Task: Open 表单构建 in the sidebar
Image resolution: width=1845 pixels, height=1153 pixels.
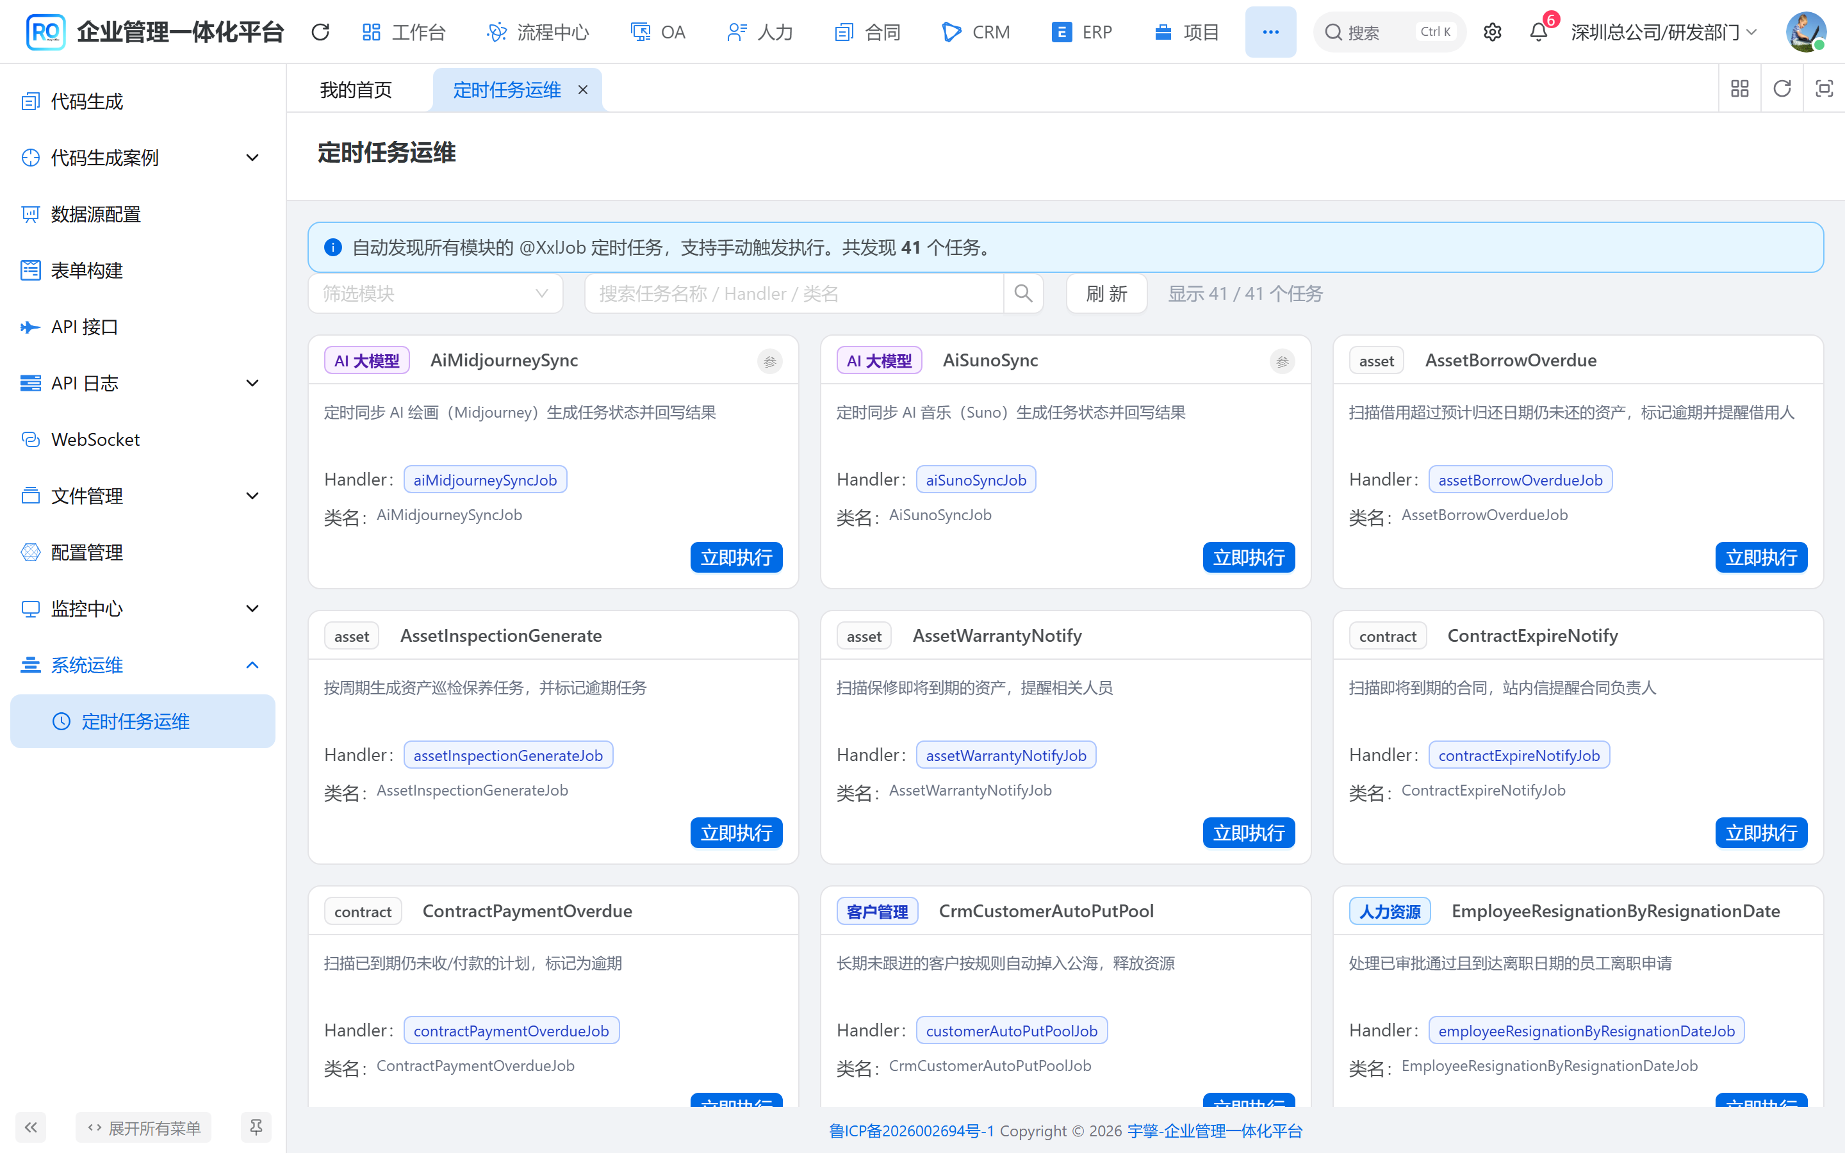Action: click(143, 271)
